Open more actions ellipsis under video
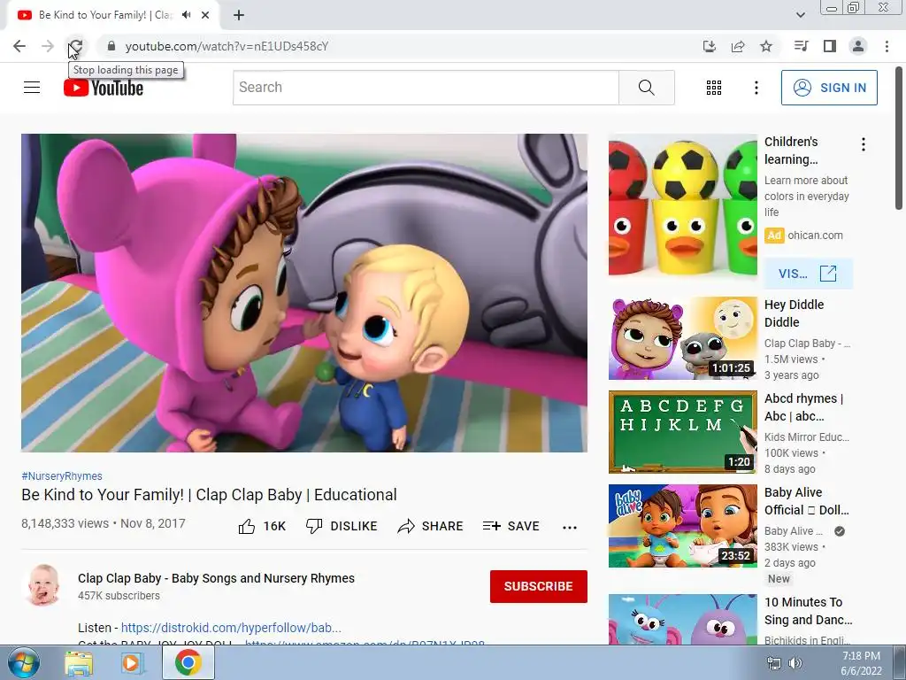The height and width of the screenshot is (680, 906). click(x=570, y=527)
